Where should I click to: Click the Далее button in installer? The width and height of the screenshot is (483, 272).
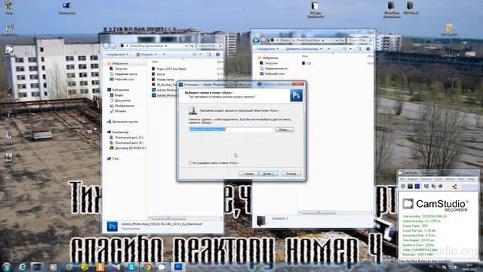pos(269,174)
